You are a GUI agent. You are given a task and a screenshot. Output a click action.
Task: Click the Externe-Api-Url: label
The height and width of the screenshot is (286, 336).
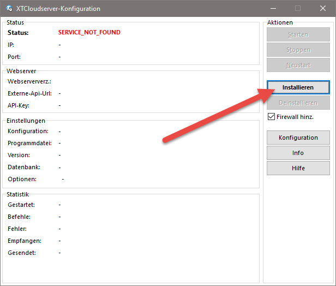[29, 93]
